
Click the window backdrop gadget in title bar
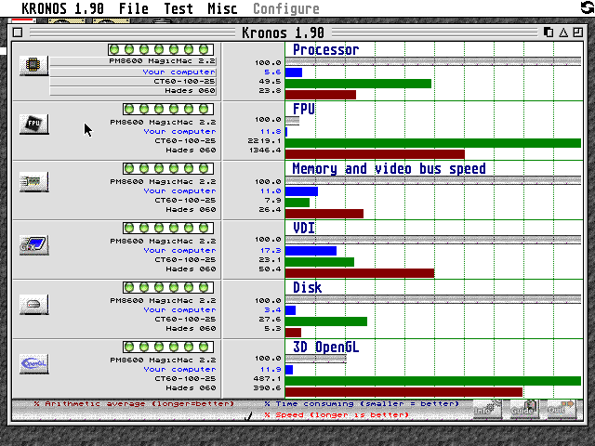point(549,33)
